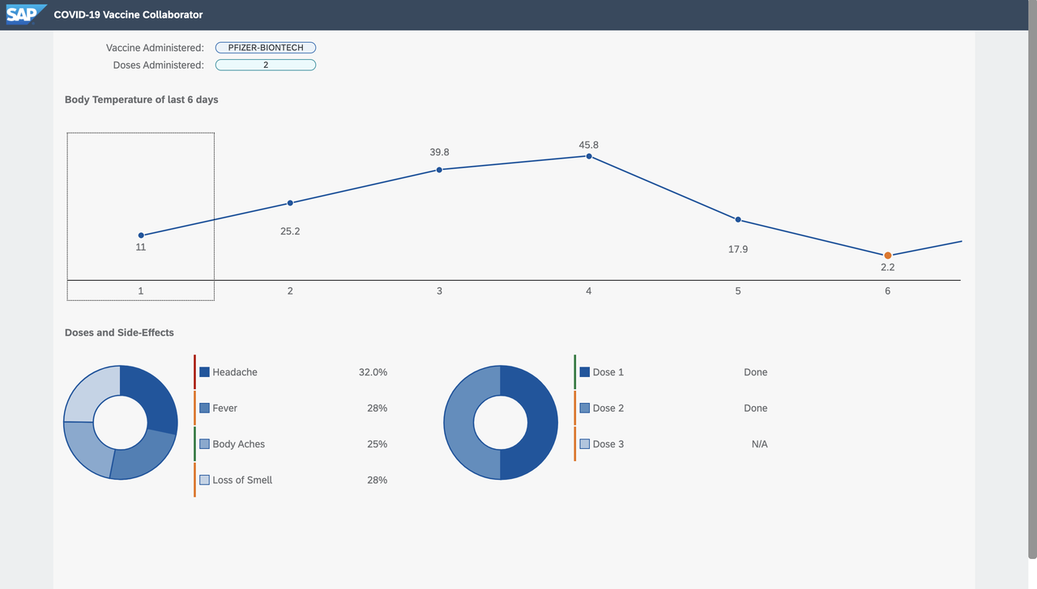The image size is (1037, 589).
Task: Select the Headache color swatch in legend
Action: pos(205,371)
